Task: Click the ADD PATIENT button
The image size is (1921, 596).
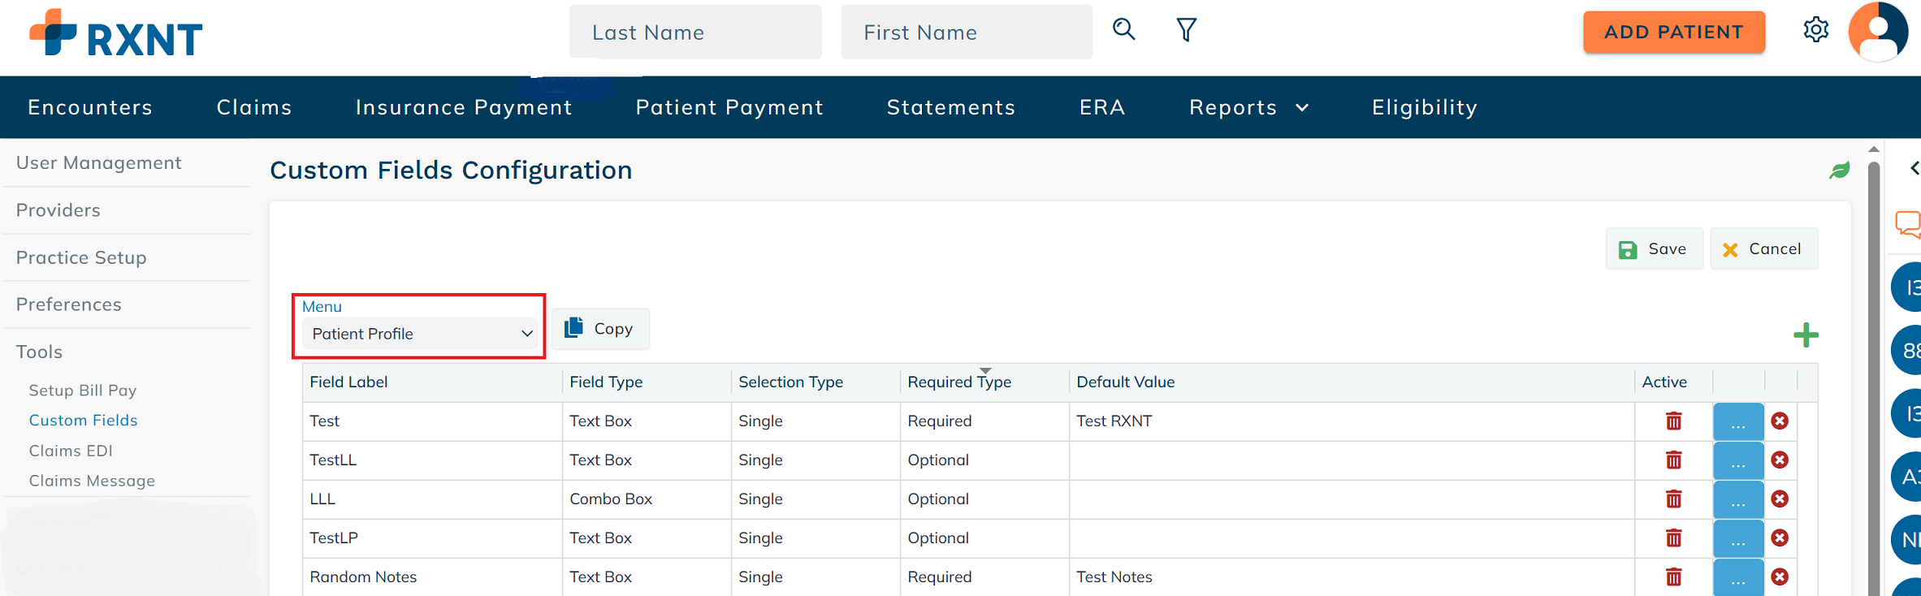Action: (x=1673, y=32)
